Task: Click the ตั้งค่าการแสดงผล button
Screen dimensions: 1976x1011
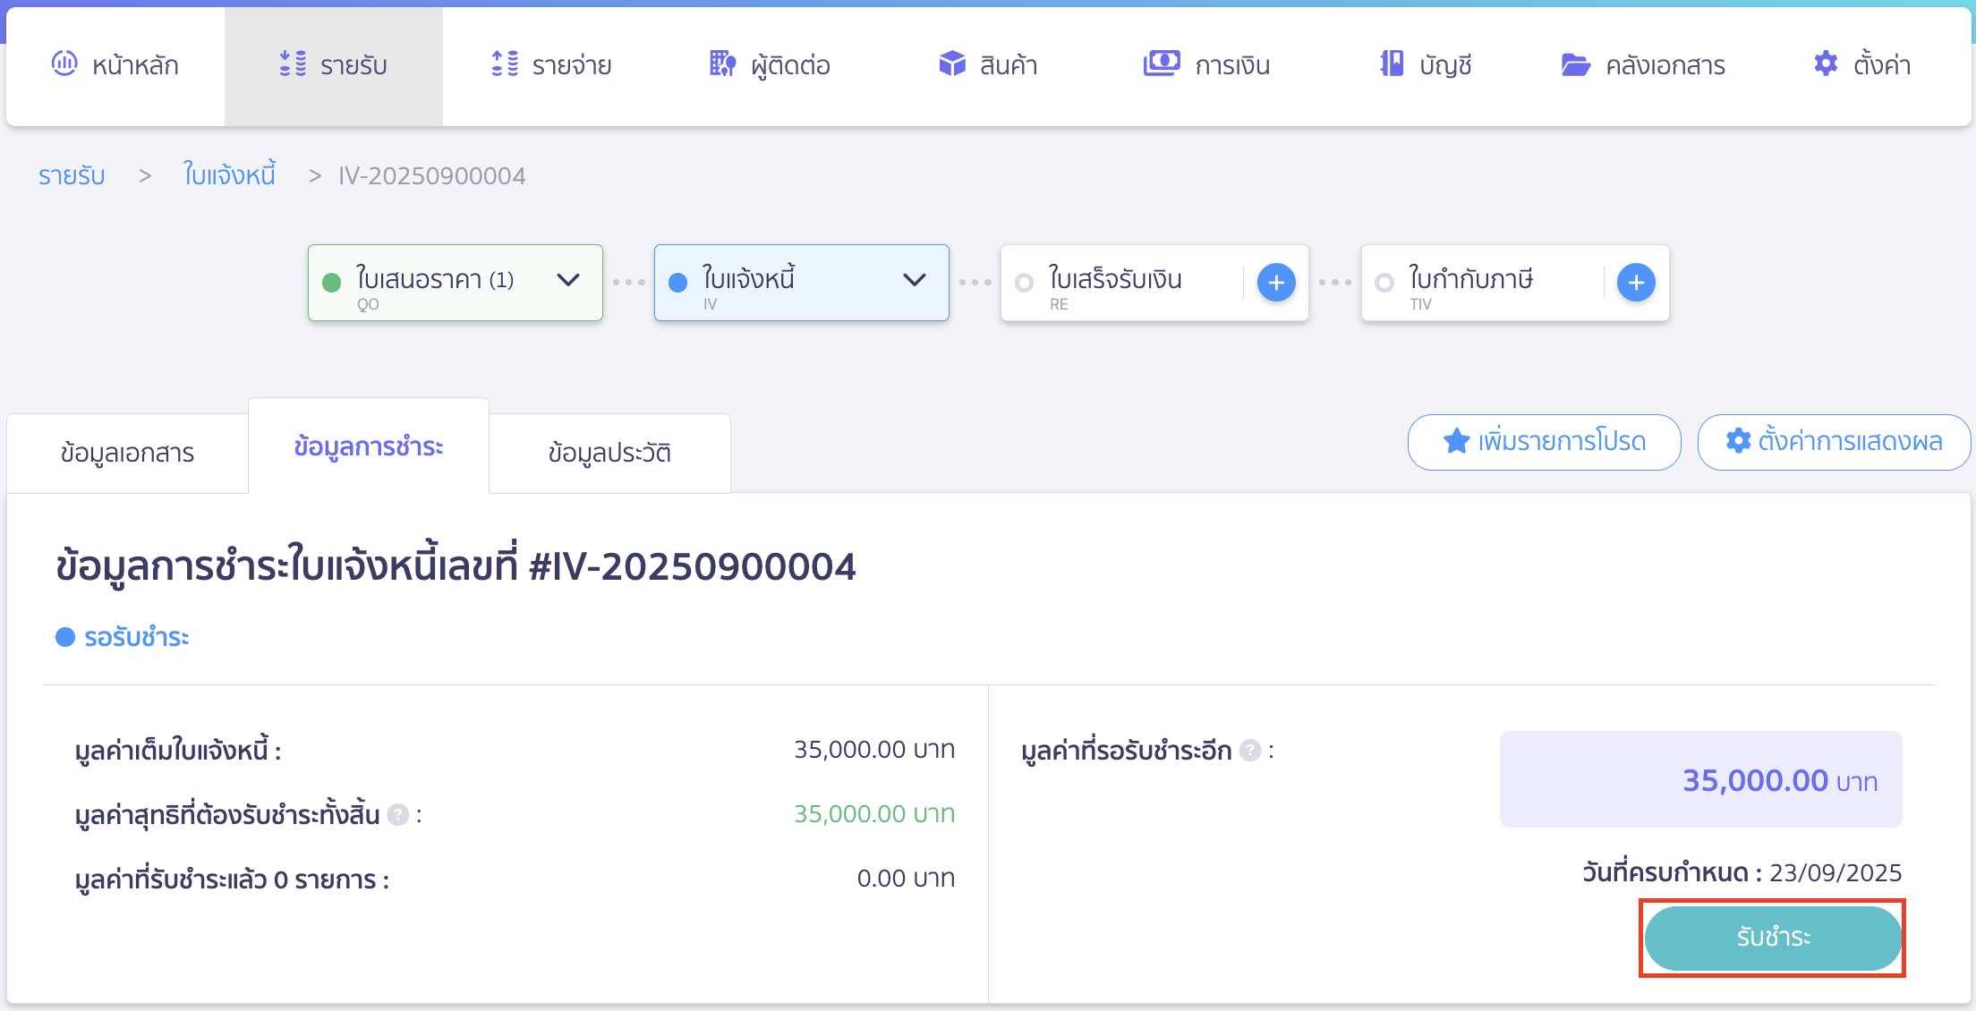Action: click(1835, 442)
